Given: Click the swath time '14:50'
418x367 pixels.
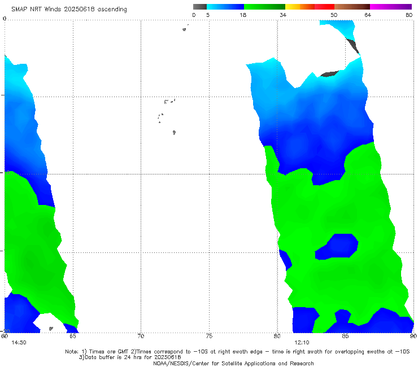Looking at the screenshot, I should pyautogui.click(x=19, y=343).
